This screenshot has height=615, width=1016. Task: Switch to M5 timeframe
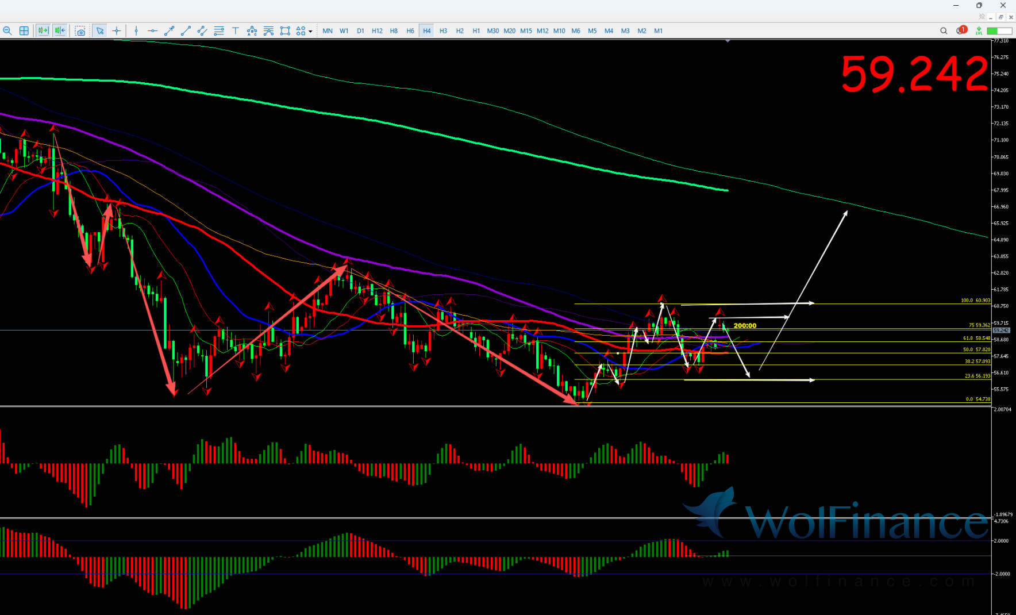pyautogui.click(x=592, y=31)
